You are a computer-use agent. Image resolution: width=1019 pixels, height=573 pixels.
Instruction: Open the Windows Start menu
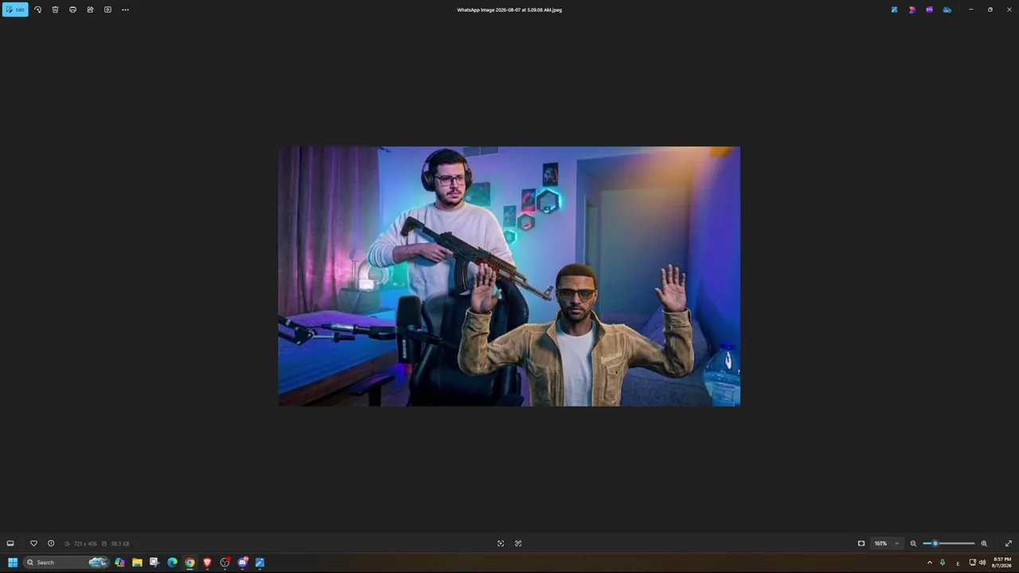pos(13,563)
